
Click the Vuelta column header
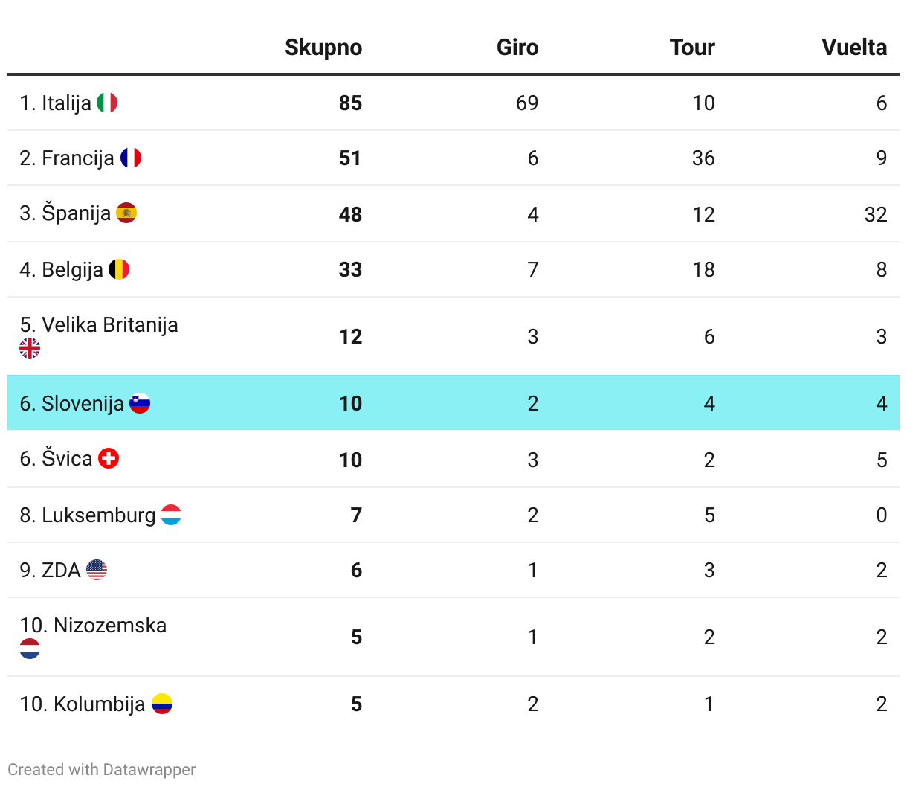[x=853, y=48]
